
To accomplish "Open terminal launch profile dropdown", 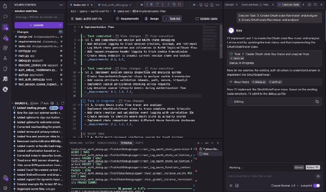I will click(202, 143).
